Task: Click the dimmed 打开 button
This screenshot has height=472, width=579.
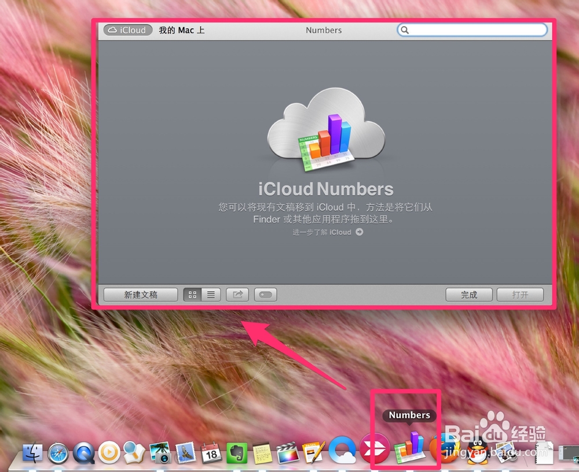Action: coord(520,295)
